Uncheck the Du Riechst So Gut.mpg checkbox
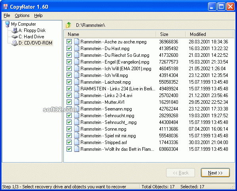Viewport: 237px width, 191px height. pyautogui.click(x=69, y=55)
